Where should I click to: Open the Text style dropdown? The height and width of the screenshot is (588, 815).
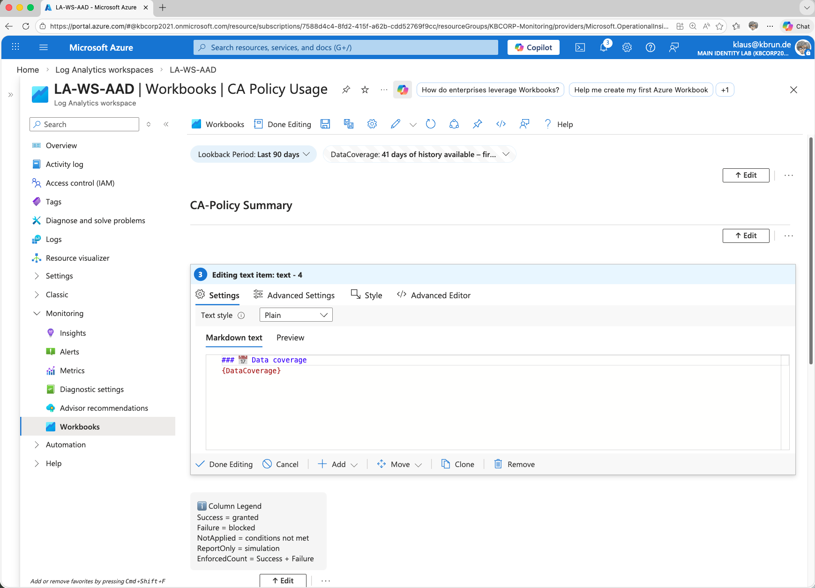point(296,315)
